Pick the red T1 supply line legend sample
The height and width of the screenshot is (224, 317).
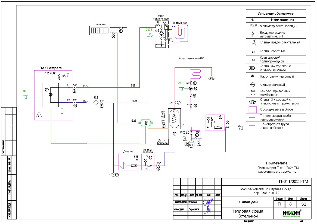pos(253,117)
